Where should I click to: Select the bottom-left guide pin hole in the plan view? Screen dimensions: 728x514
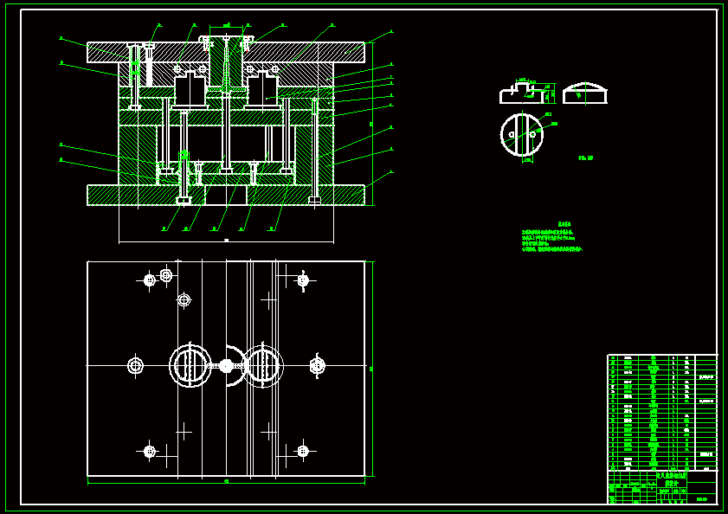coord(149,451)
